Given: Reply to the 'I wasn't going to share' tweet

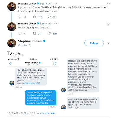Looking at the screenshot, I should click(20, 33).
